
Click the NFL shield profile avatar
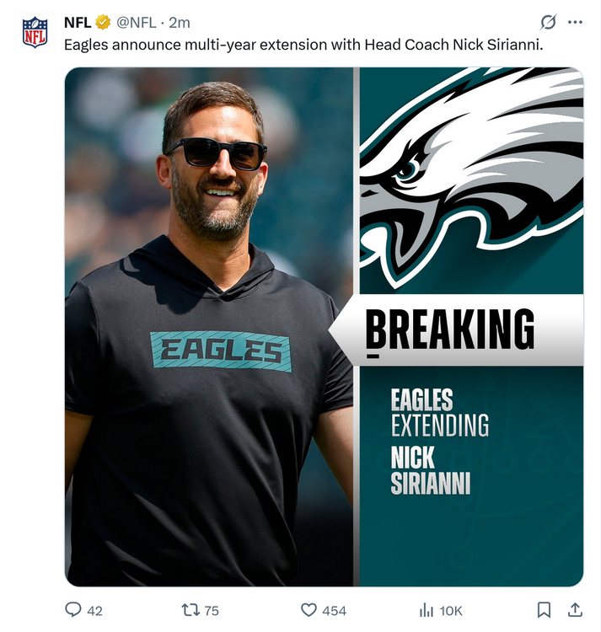(x=35, y=32)
